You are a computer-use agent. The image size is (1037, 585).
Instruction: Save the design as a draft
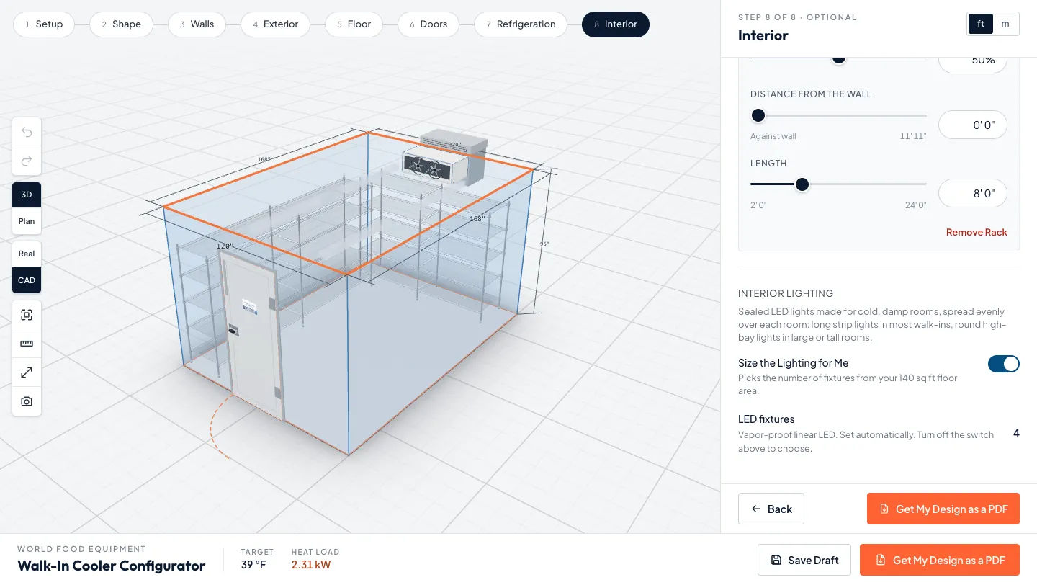[804, 560]
